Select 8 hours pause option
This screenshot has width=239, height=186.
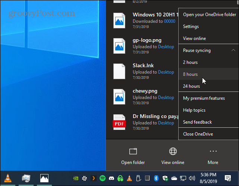click(208, 74)
